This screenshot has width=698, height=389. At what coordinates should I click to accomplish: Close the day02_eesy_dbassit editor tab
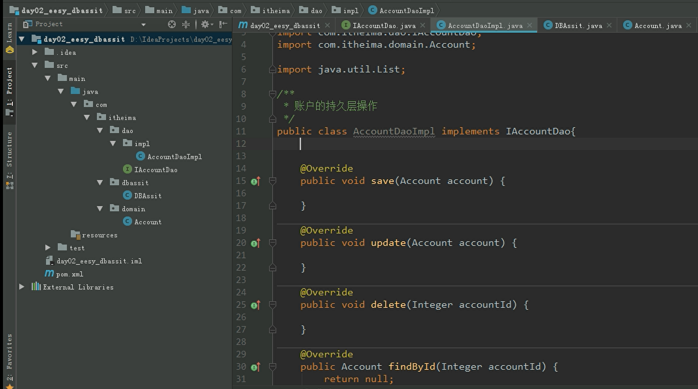click(x=328, y=25)
